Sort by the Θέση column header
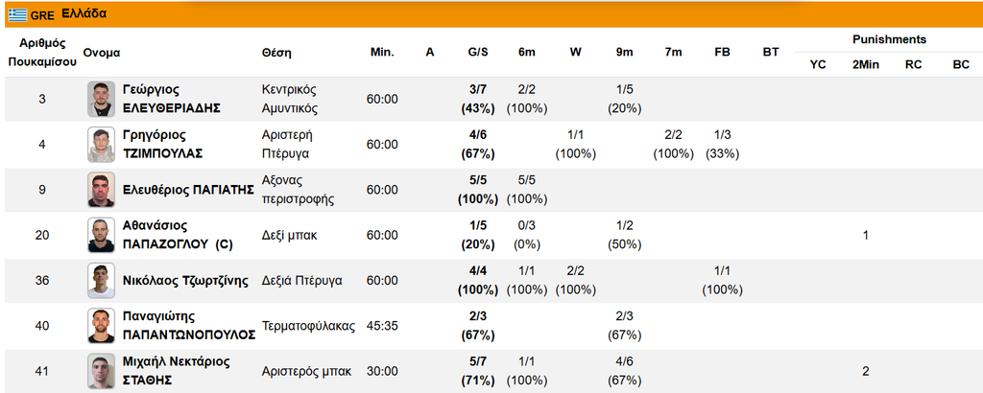Viewport: 983px width, 393px height. 276,53
